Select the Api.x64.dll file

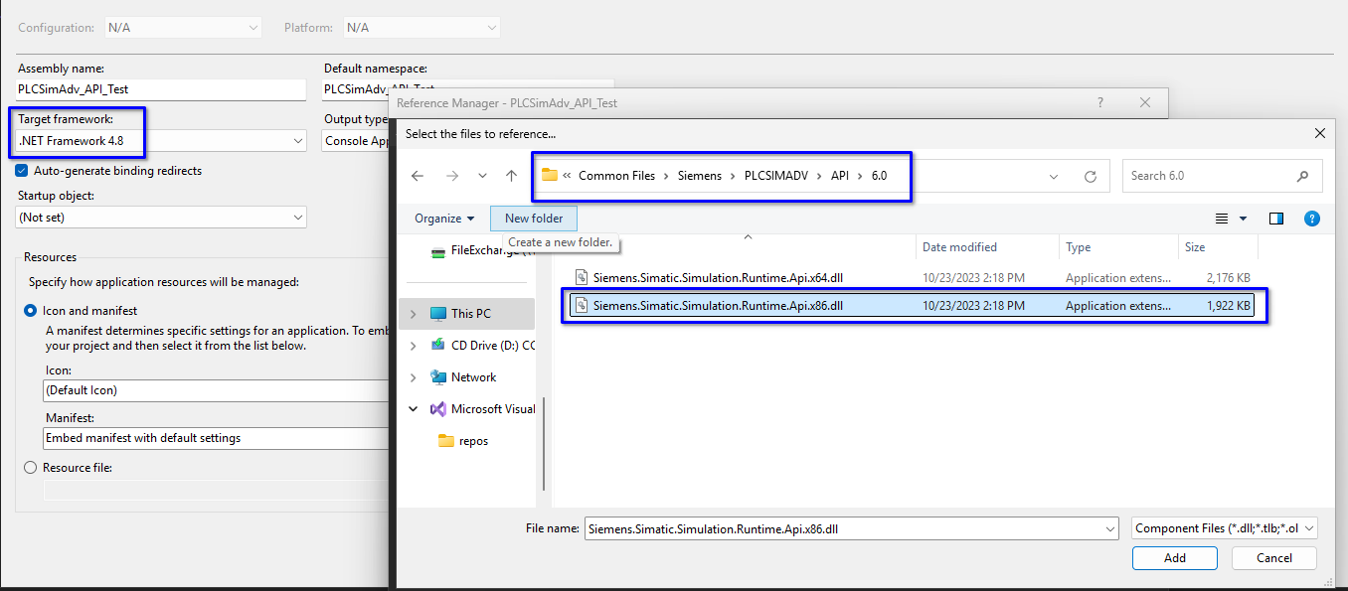coord(718,278)
